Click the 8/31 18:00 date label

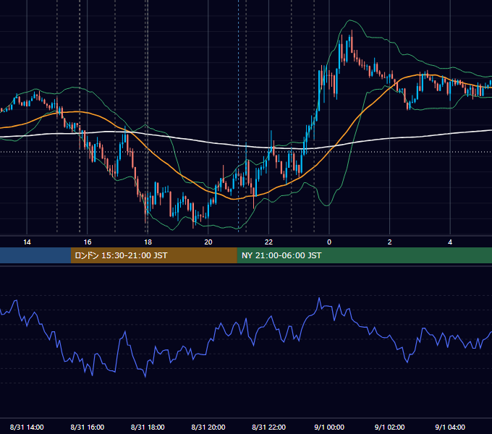(x=148, y=427)
